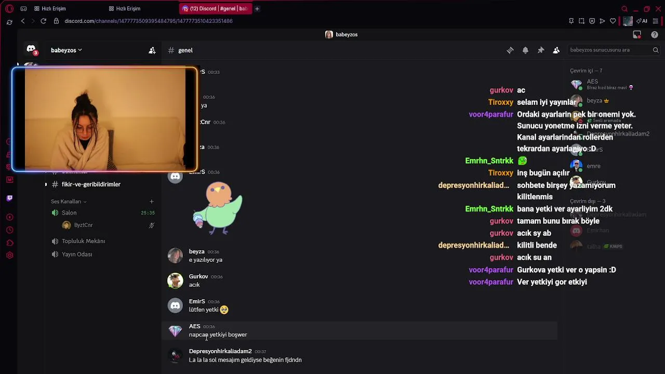Open the Discord home direct messages icon
The height and width of the screenshot is (374, 665).
coord(31,49)
